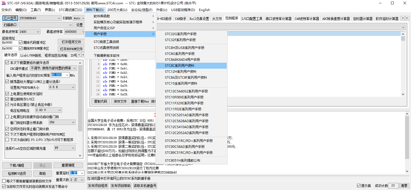411x190 pixels.
Task: Click the IRC frequency 40.000 input field
Action: [60, 75]
